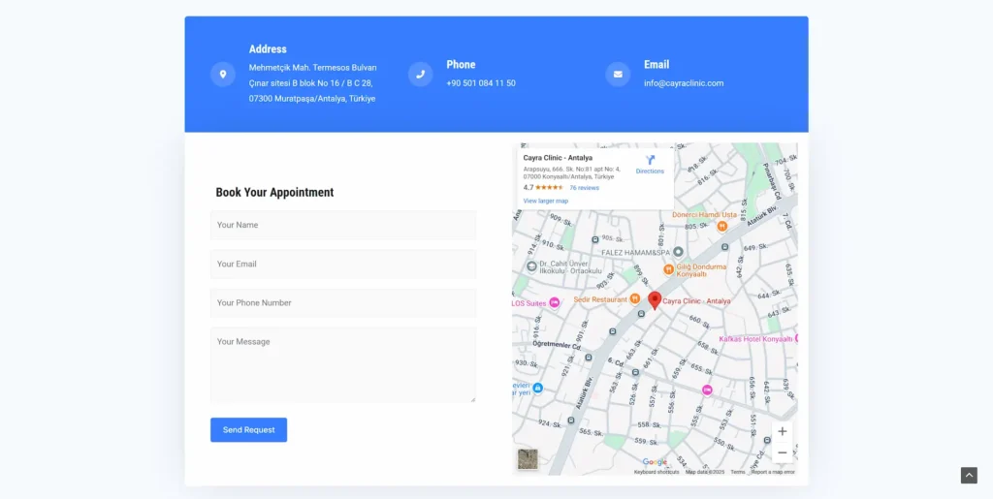Open the 76 reviews link
The height and width of the screenshot is (499, 993).
pyautogui.click(x=584, y=188)
